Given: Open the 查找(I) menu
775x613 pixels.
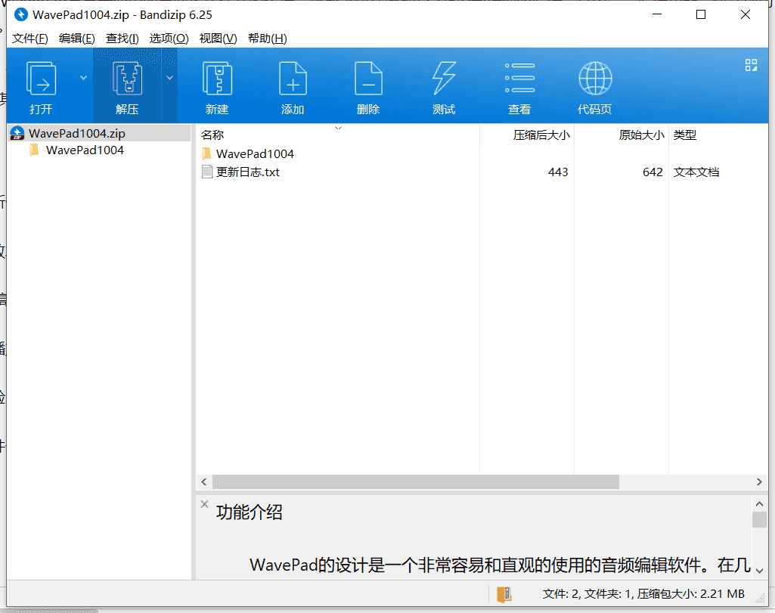Looking at the screenshot, I should click(122, 39).
